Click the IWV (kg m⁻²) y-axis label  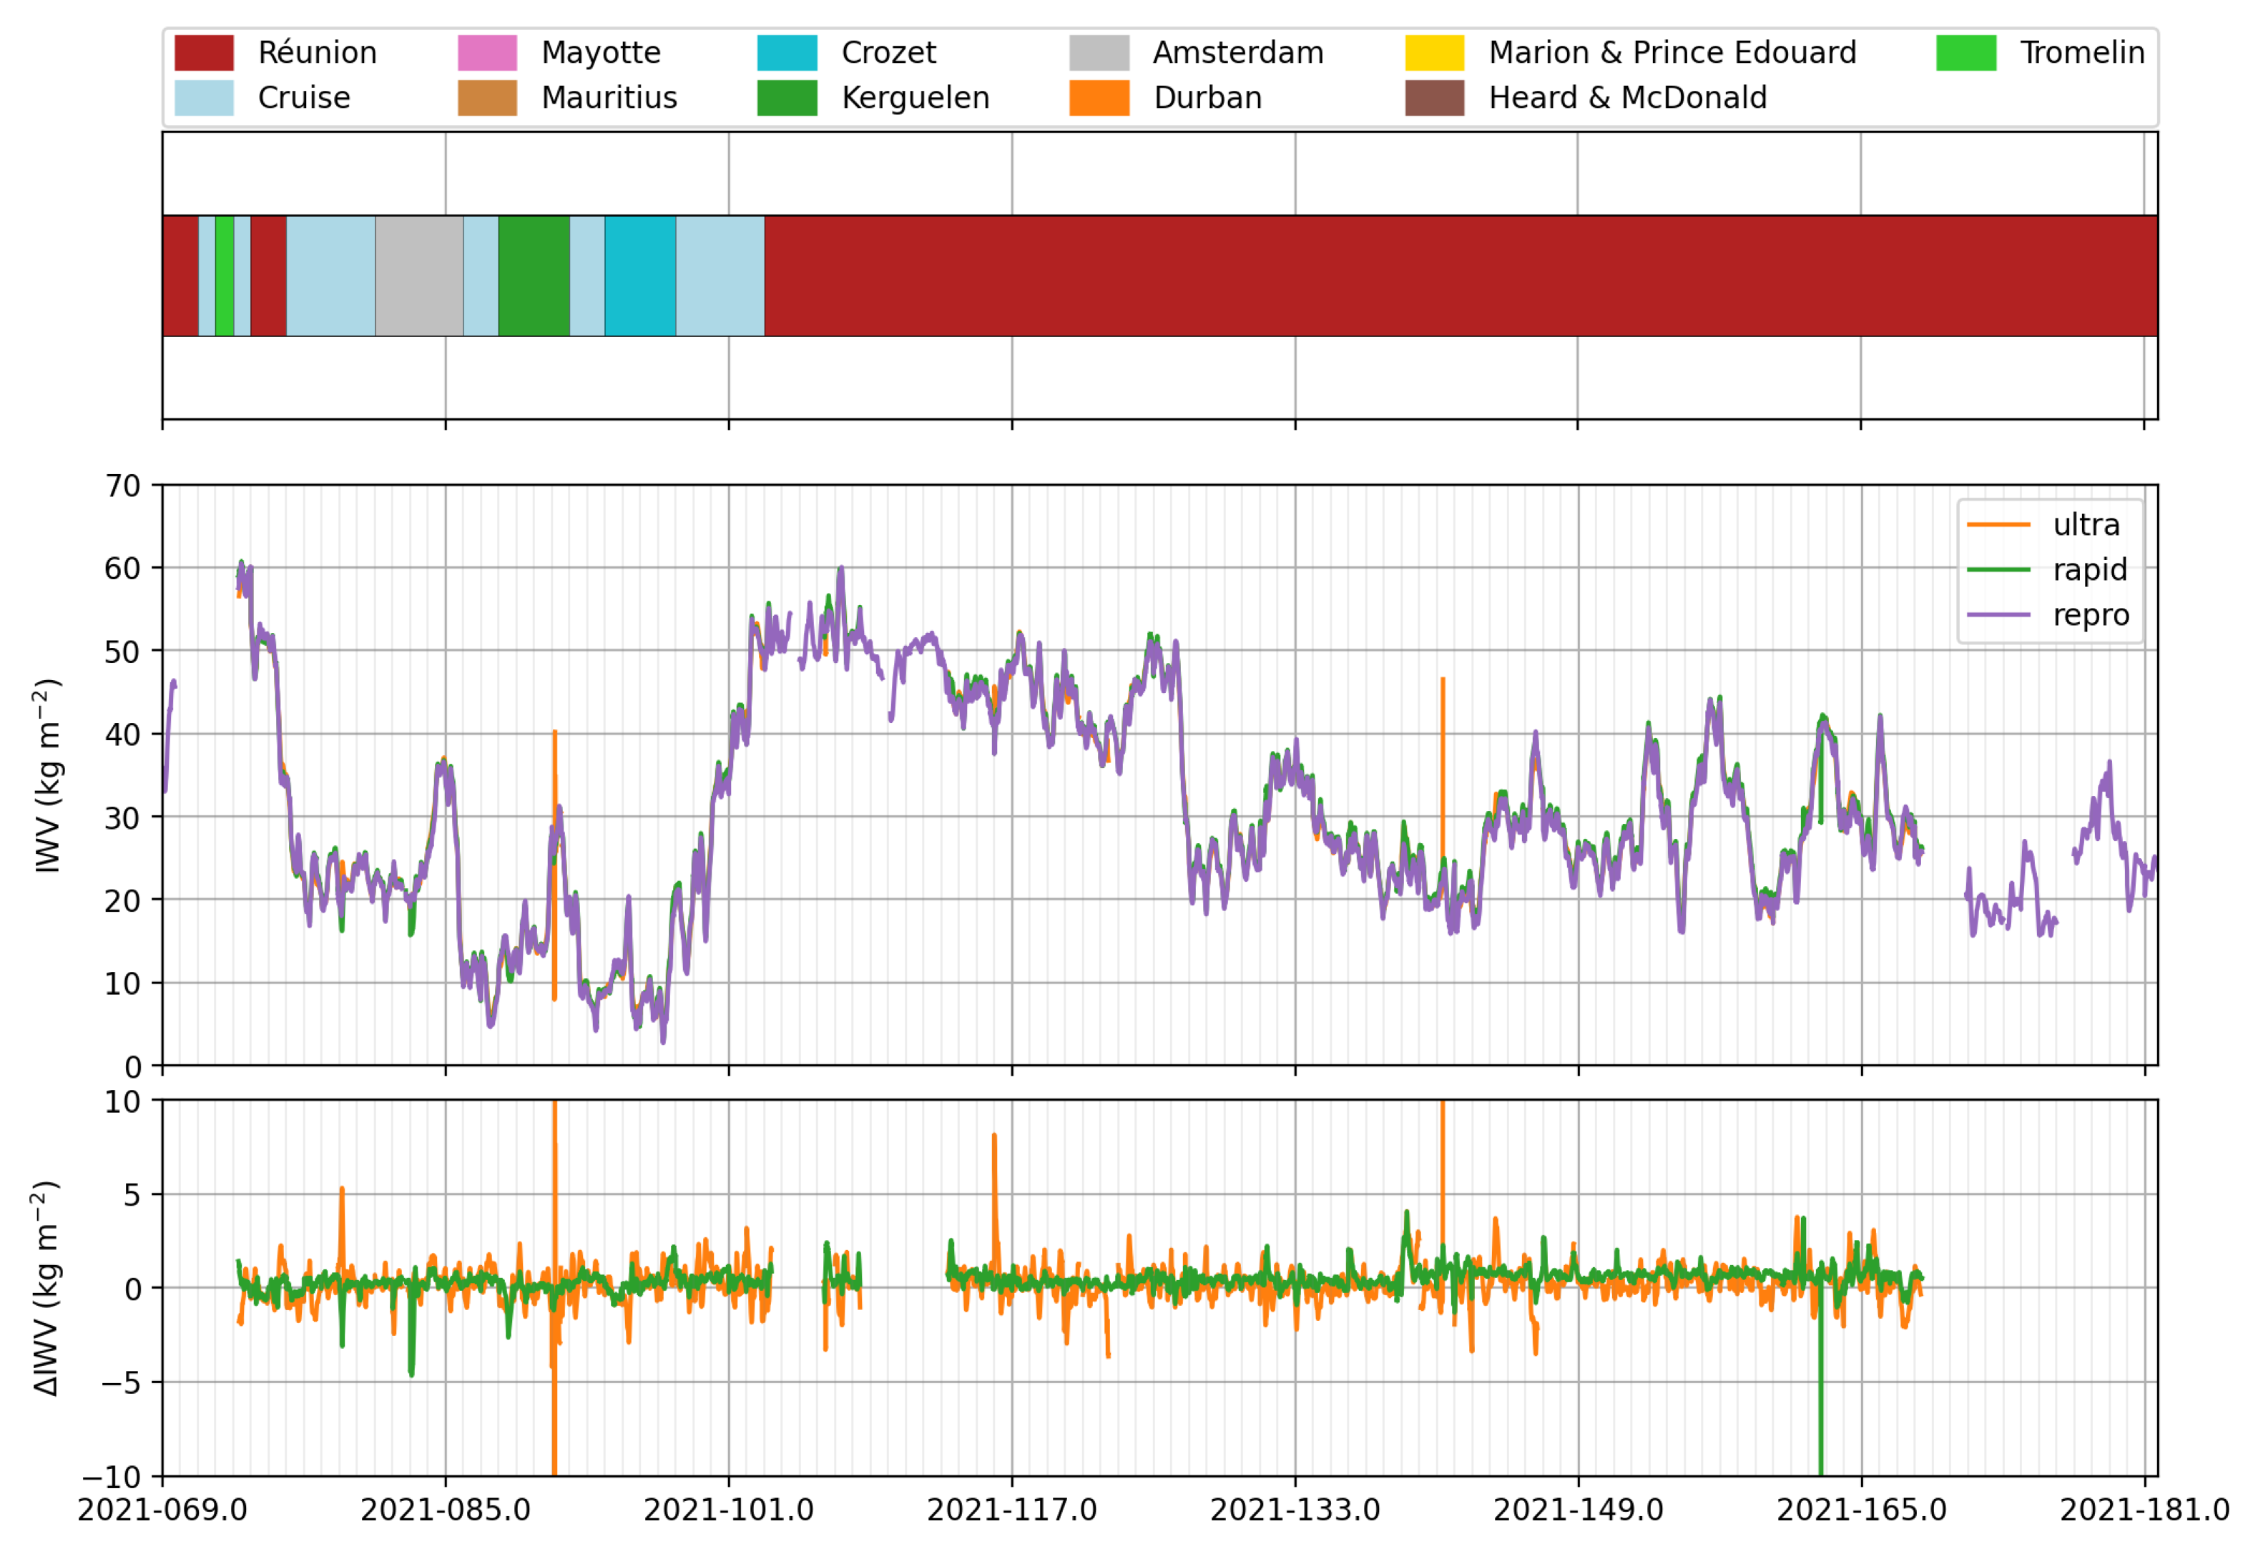tap(48, 775)
